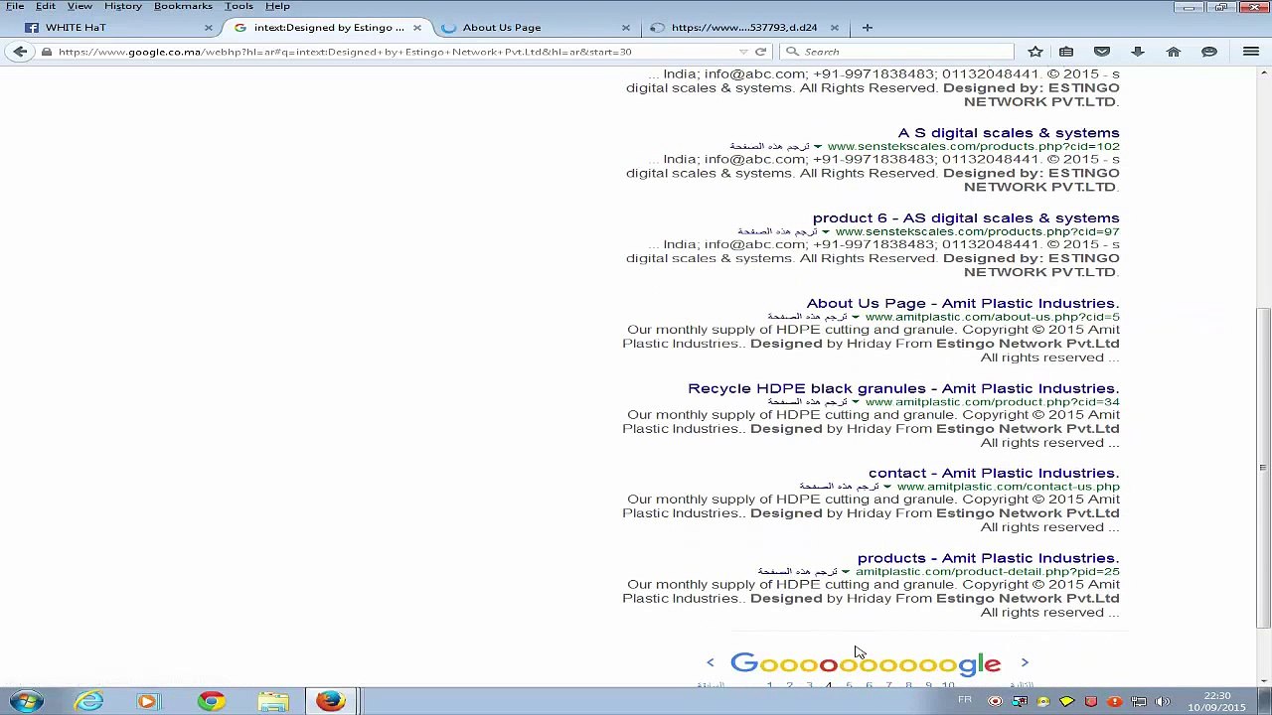
Task: Expand dropdown arrow beside amitplastic about-us URL
Action: pos(856,318)
